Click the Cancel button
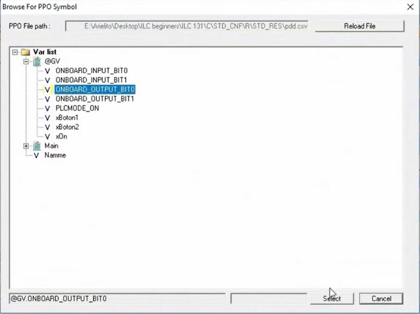The height and width of the screenshot is (314, 420). 381,299
